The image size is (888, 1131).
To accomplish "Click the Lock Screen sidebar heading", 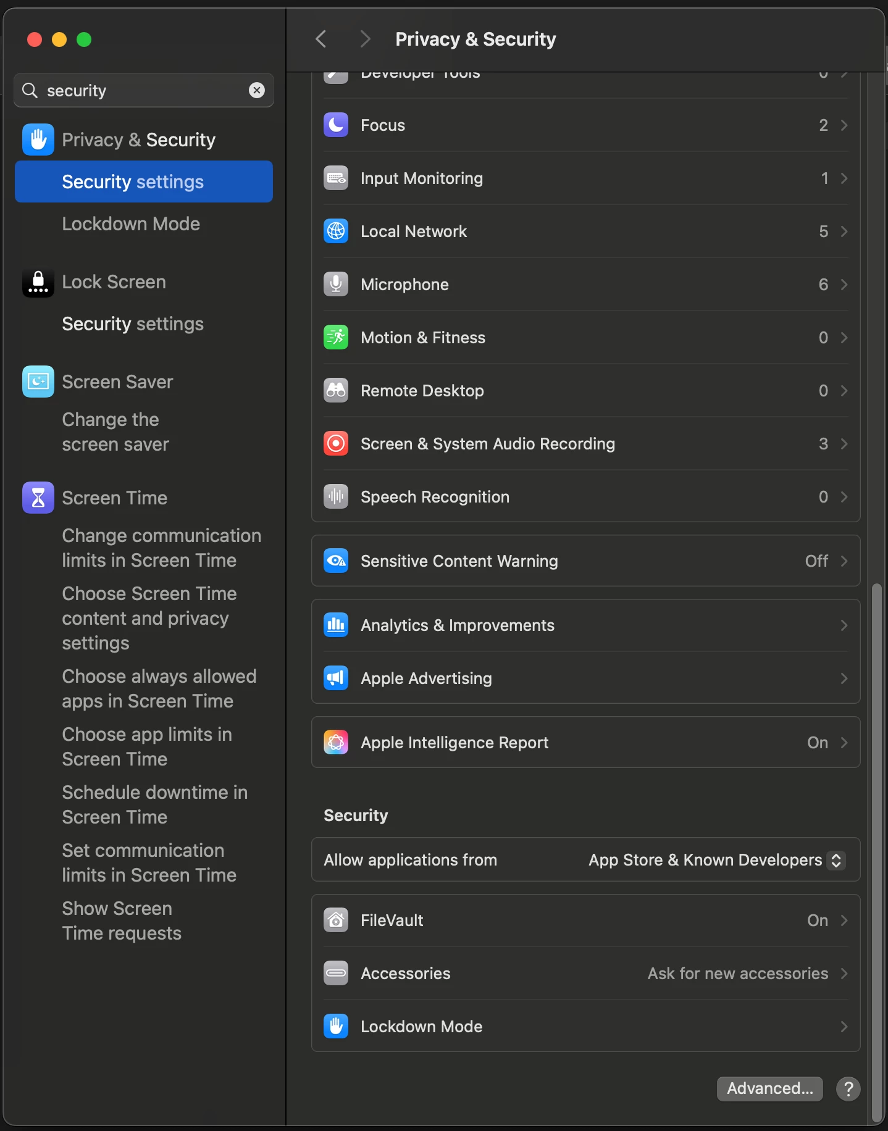I will click(x=114, y=282).
